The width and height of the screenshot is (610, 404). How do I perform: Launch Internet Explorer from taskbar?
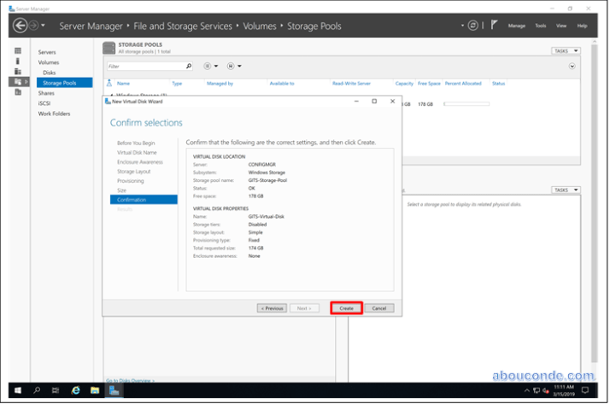[x=75, y=389]
